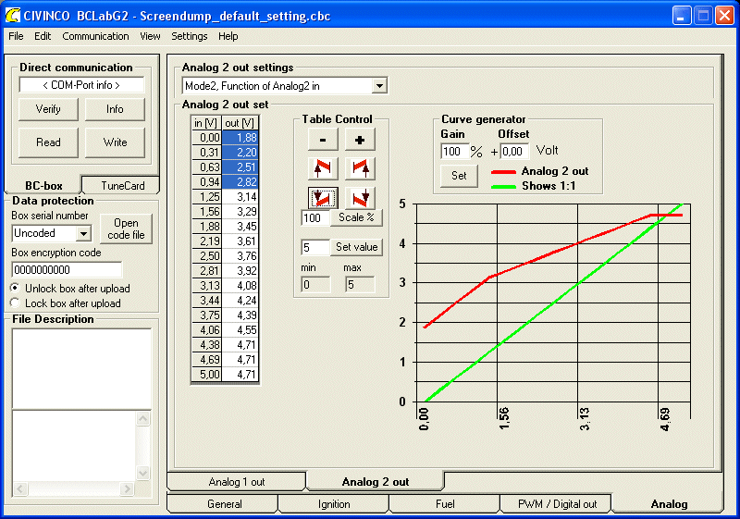The height and width of the screenshot is (519, 740).
Task: Click the scale percent field showing 100
Action: (315, 218)
